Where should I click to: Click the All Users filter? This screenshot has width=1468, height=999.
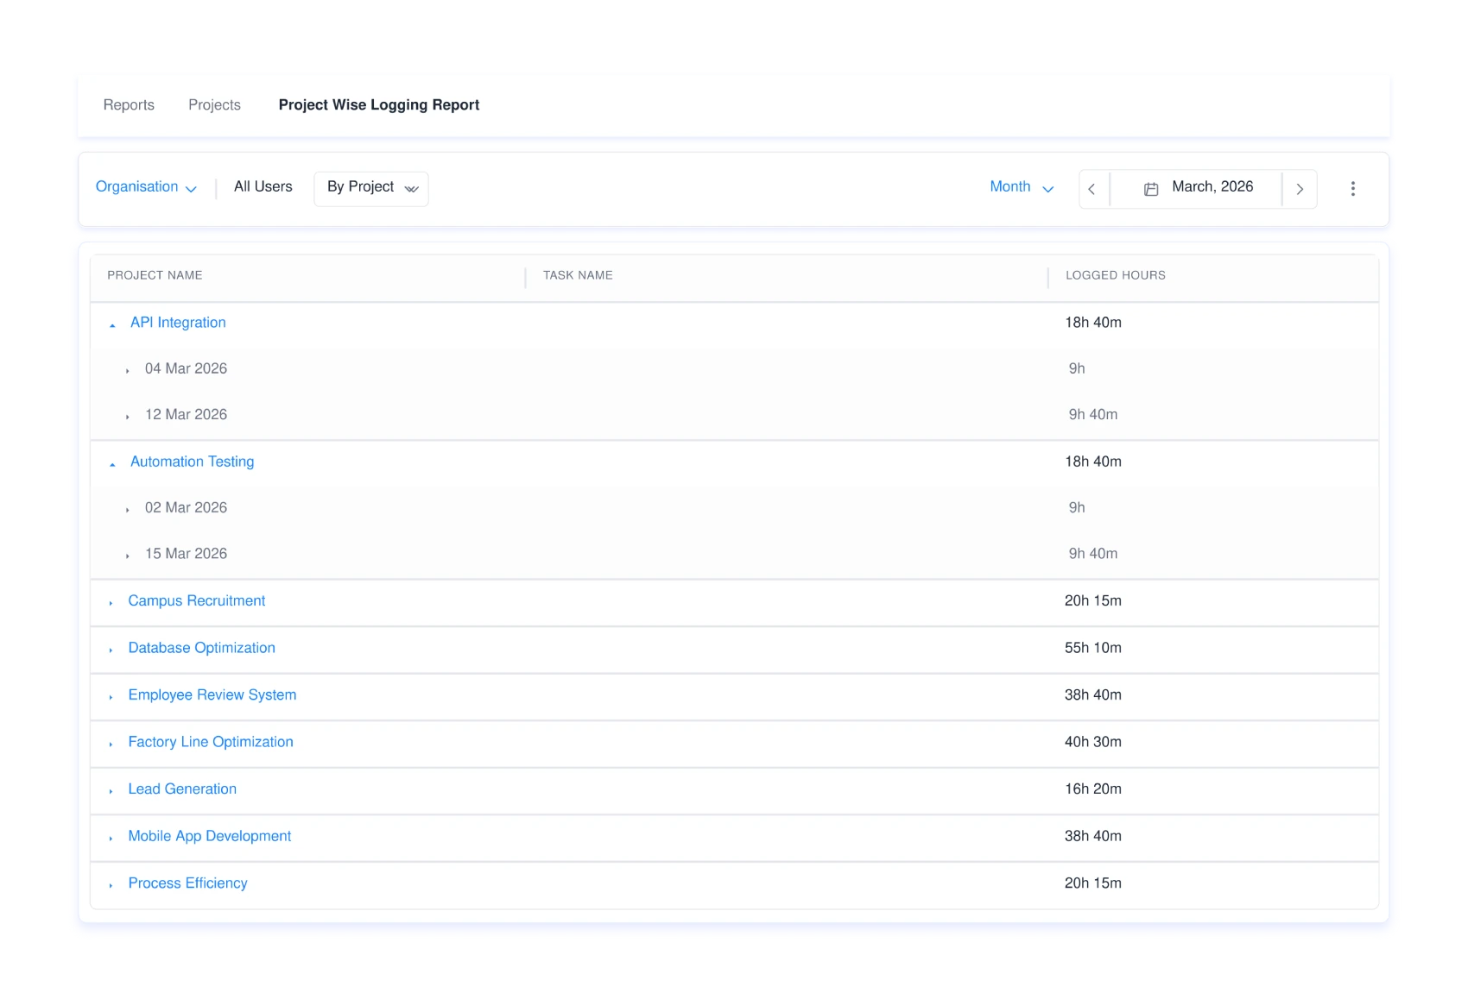(263, 187)
